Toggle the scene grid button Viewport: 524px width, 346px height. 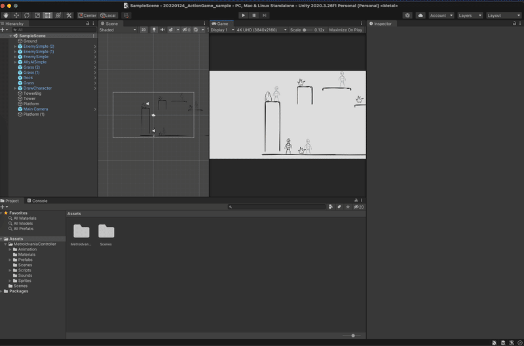(x=196, y=29)
